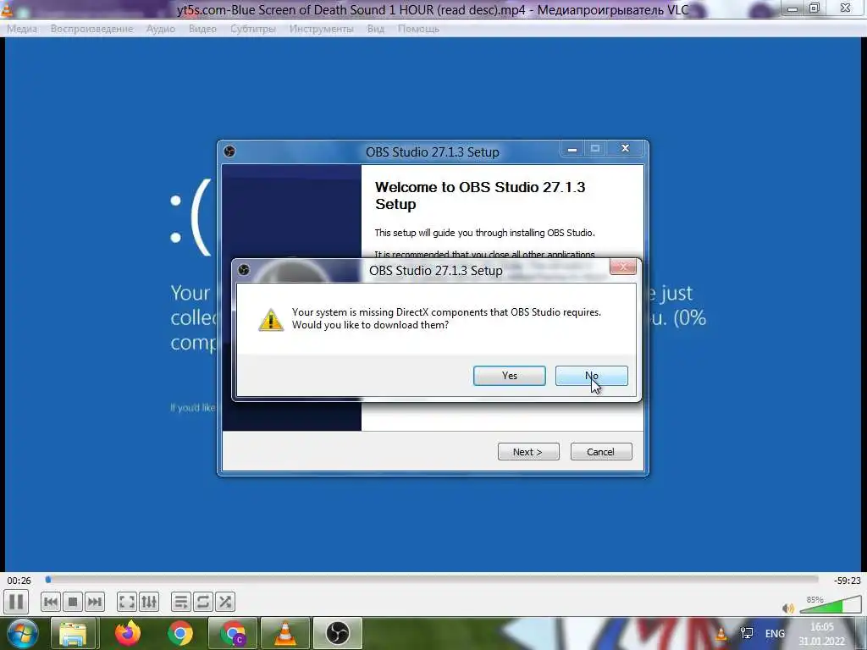The image size is (867, 650).
Task: Show the VLC playlist
Action: (x=181, y=602)
